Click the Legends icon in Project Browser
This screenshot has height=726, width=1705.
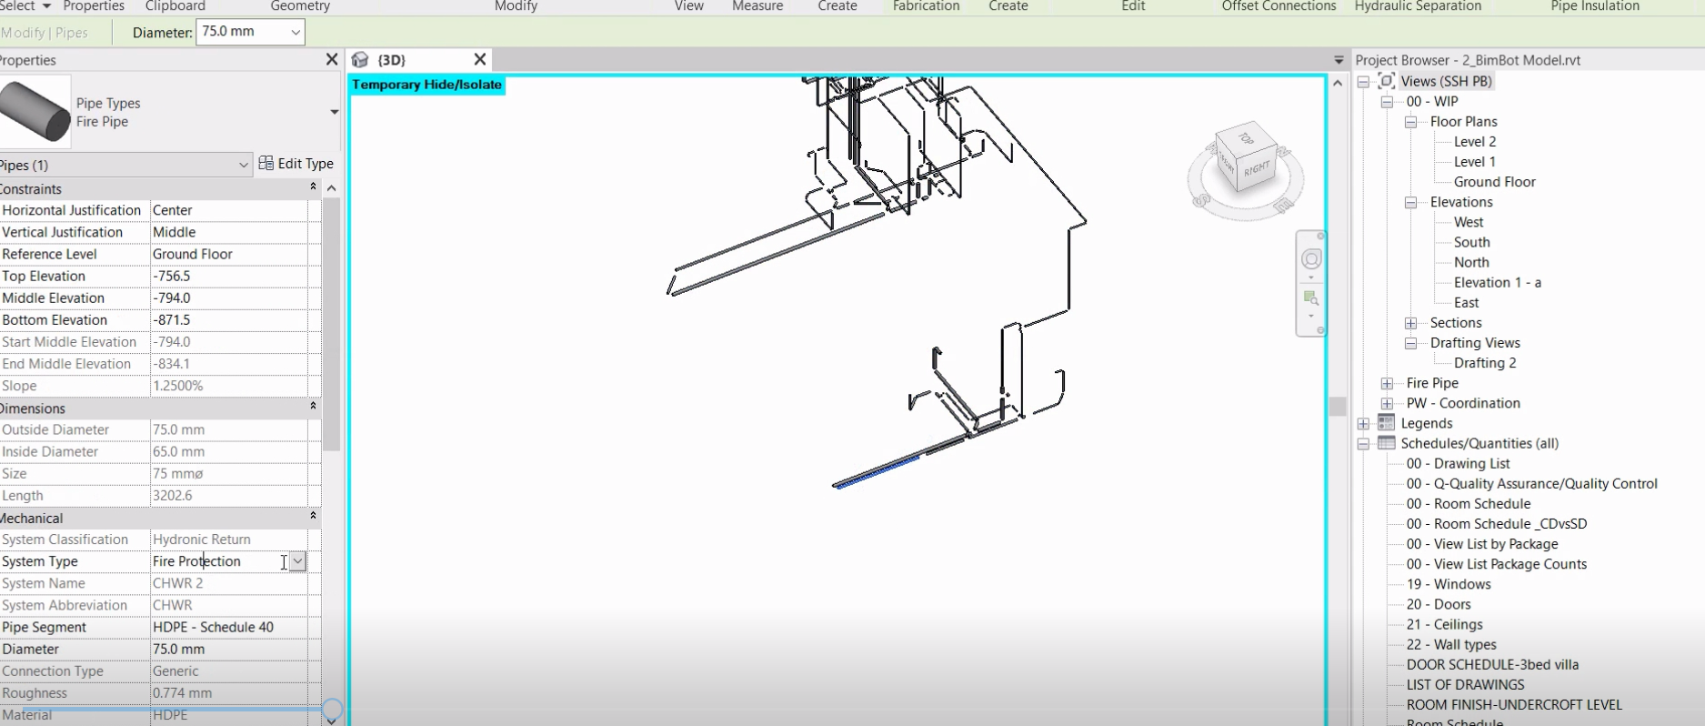pyautogui.click(x=1386, y=423)
